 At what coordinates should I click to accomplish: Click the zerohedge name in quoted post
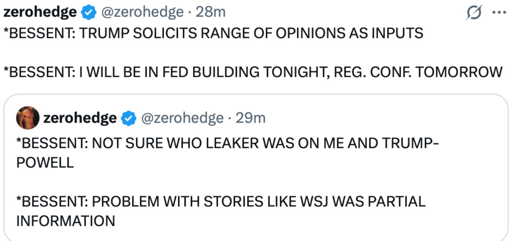tap(80, 118)
